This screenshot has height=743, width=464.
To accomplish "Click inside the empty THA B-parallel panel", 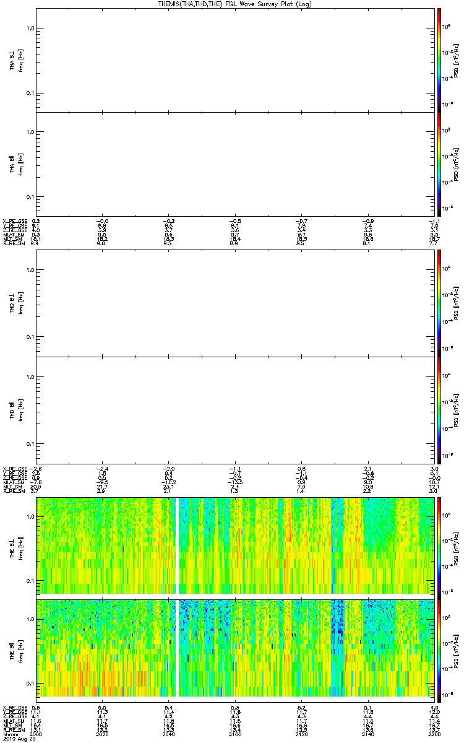I will pos(234,164).
